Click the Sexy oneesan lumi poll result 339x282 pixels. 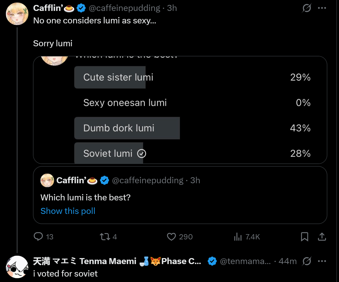tap(125, 103)
